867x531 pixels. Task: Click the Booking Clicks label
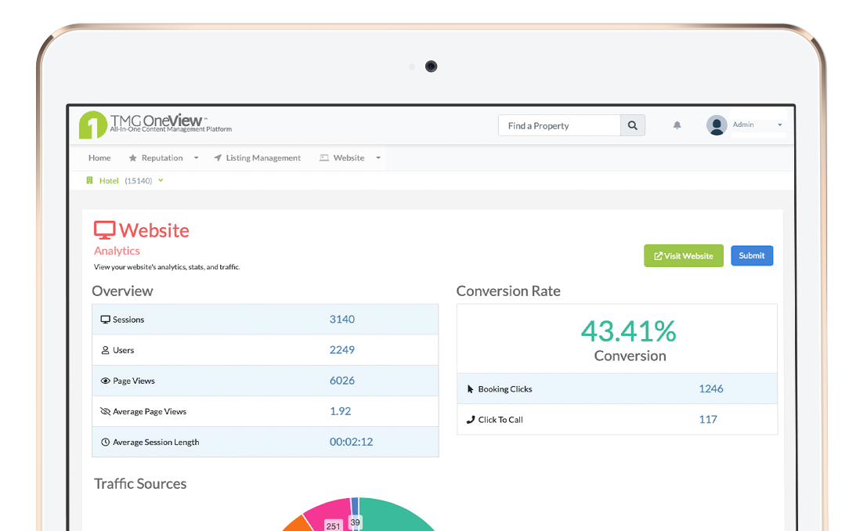pyautogui.click(x=505, y=388)
